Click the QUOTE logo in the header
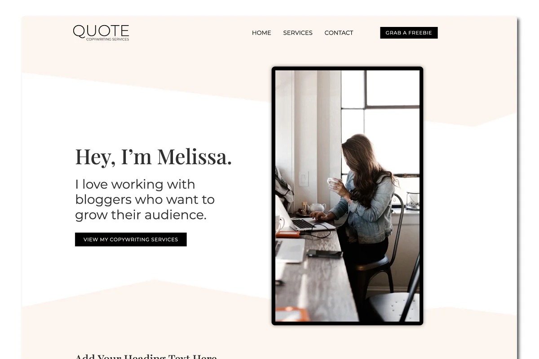This screenshot has width=539, height=359. click(x=101, y=33)
